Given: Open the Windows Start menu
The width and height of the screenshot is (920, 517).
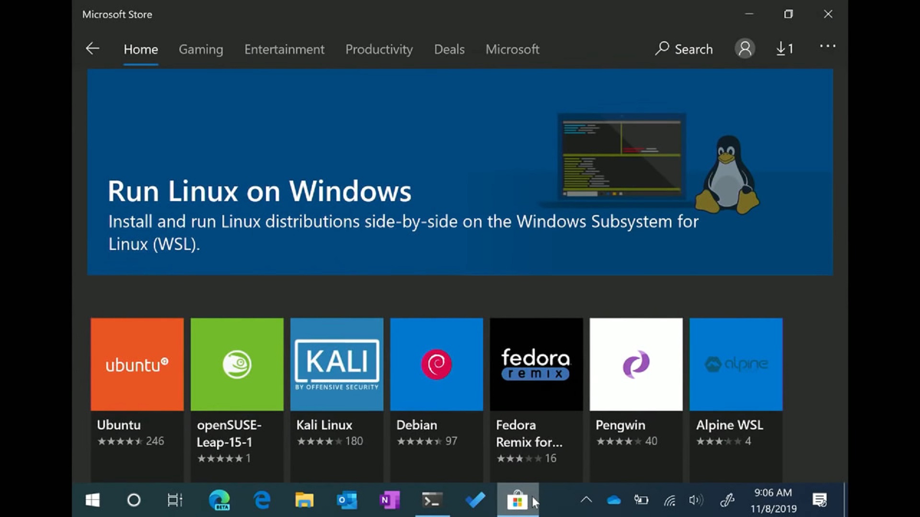Looking at the screenshot, I should pos(92,500).
